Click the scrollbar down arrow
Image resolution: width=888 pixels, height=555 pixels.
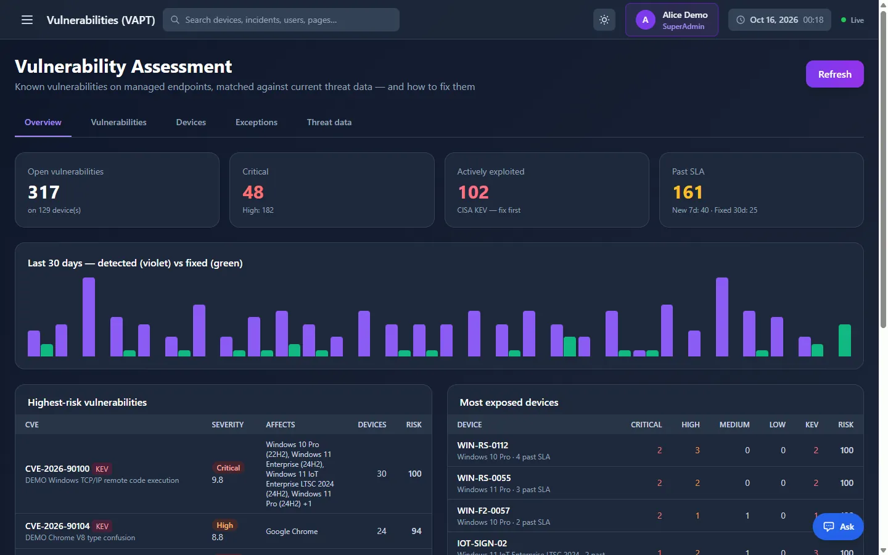pos(883,550)
